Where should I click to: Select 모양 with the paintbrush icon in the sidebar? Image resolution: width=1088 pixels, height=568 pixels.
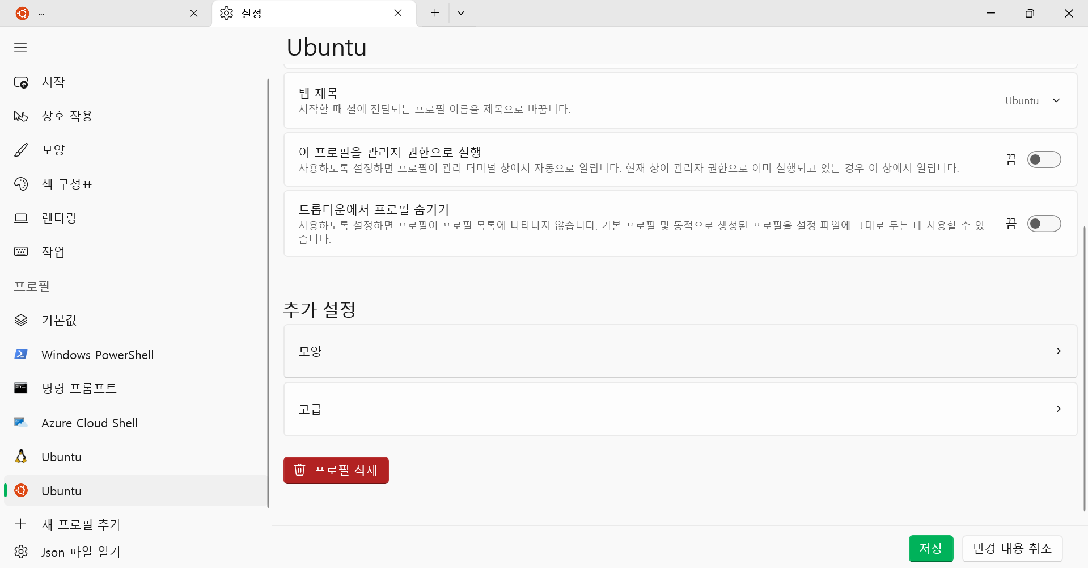pyautogui.click(x=135, y=150)
